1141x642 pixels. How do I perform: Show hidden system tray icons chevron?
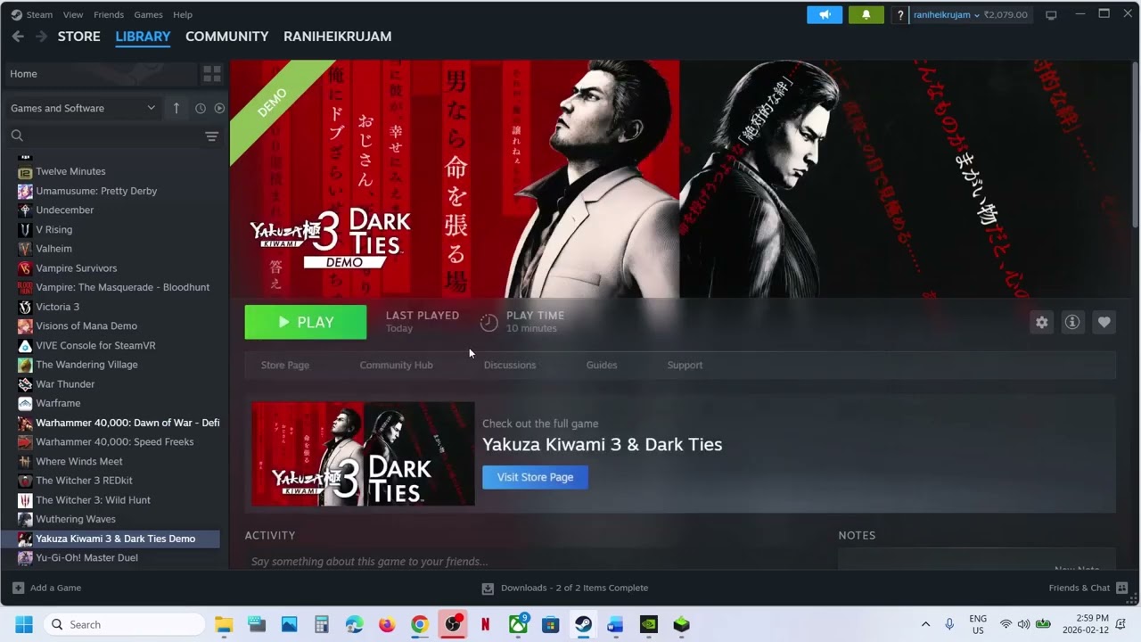point(925,624)
